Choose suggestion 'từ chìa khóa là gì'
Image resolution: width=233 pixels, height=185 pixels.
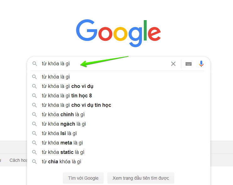coord(62,161)
